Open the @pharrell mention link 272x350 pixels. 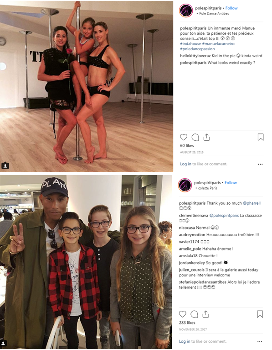pyautogui.click(x=251, y=203)
